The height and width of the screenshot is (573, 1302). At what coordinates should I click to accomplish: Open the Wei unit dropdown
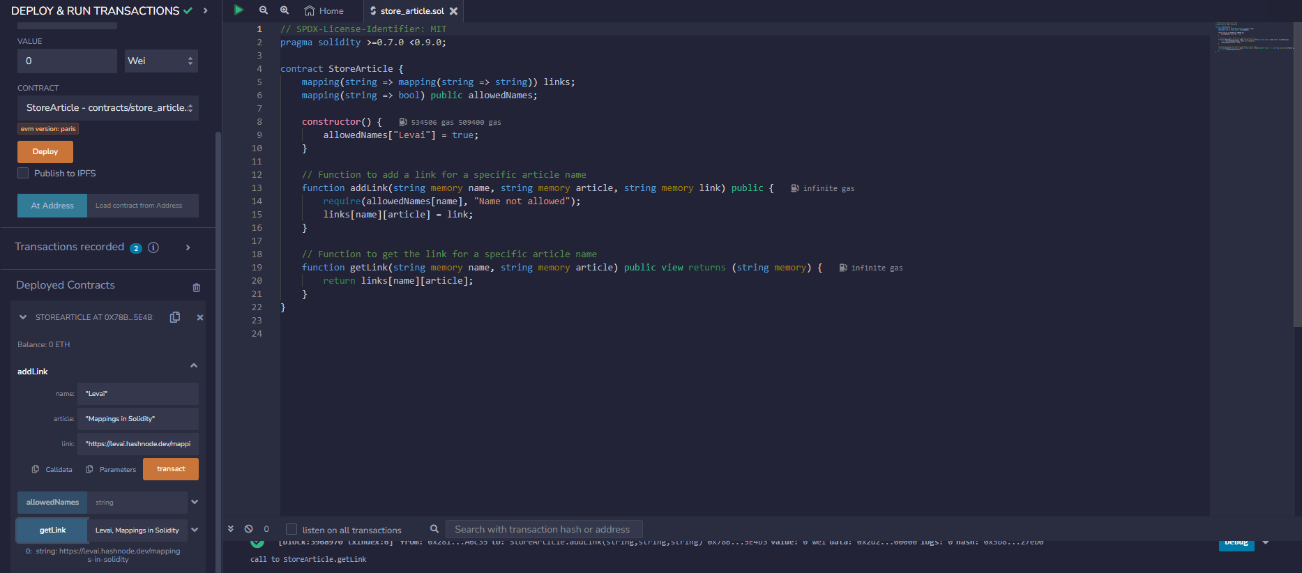[161, 61]
